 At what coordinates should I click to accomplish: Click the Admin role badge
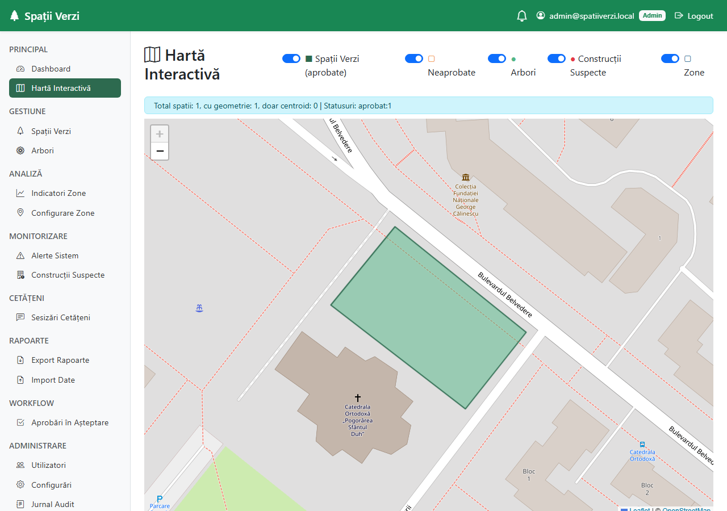tap(652, 15)
